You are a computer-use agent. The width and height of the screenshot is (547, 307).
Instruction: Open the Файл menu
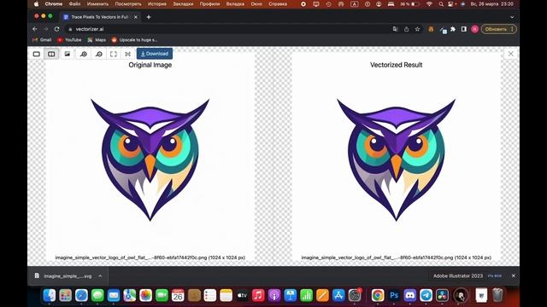coord(74,3)
